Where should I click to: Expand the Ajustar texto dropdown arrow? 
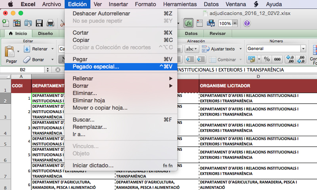coord(241,49)
